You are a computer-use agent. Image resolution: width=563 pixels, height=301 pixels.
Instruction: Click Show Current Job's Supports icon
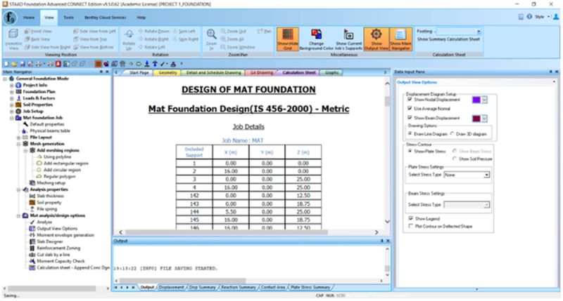pyautogui.click(x=348, y=37)
